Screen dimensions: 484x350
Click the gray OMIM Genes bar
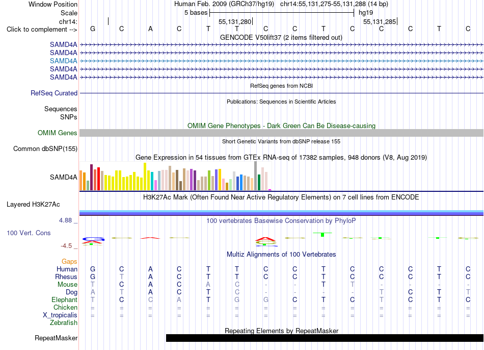point(281,133)
